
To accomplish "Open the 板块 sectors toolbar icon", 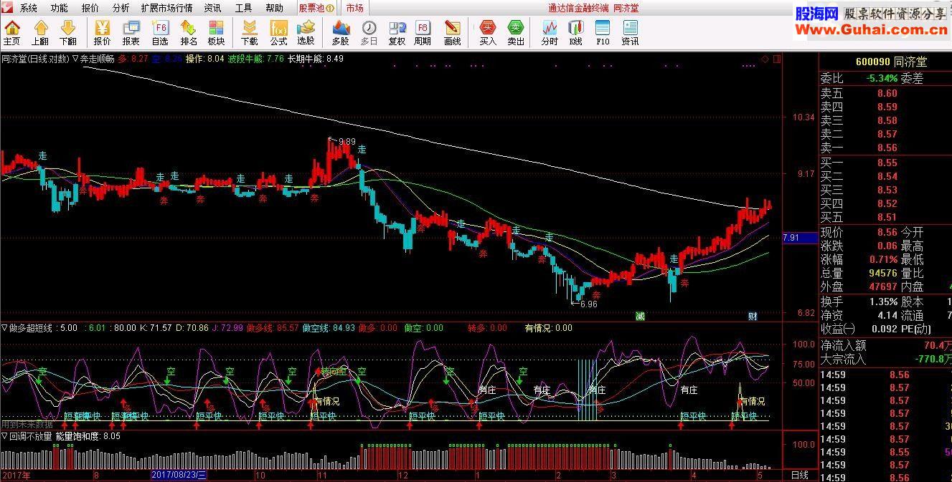I will pos(217,33).
